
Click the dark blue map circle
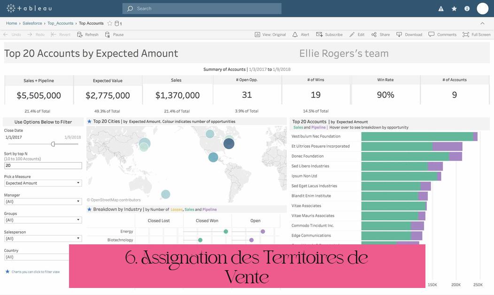tap(229, 144)
